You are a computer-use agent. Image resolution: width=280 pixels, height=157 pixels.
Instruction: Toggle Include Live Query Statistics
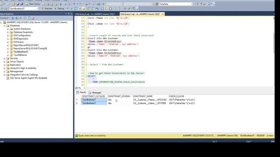click(x=93, y=8)
